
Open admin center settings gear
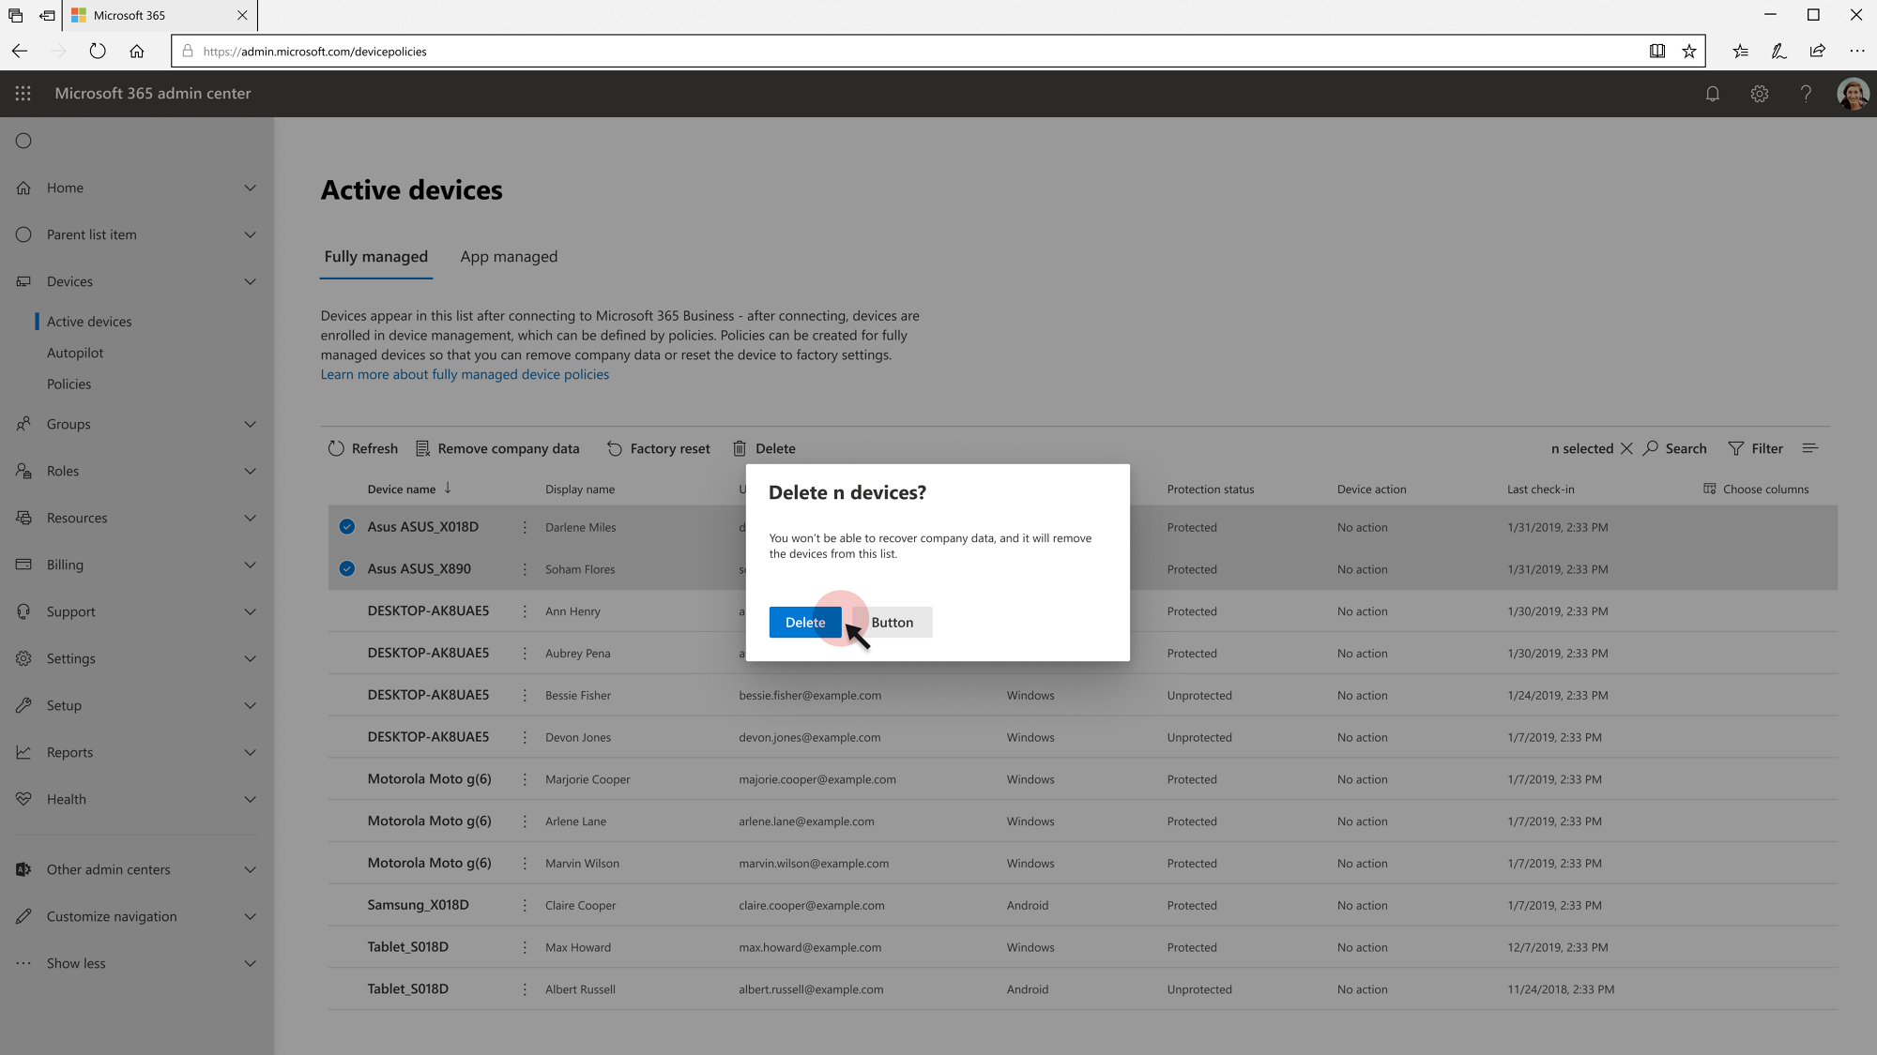(x=1760, y=94)
